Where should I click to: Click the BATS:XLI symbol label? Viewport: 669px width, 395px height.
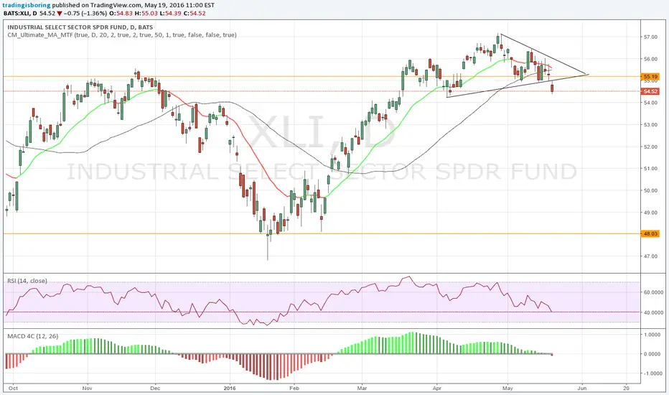[x=17, y=13]
